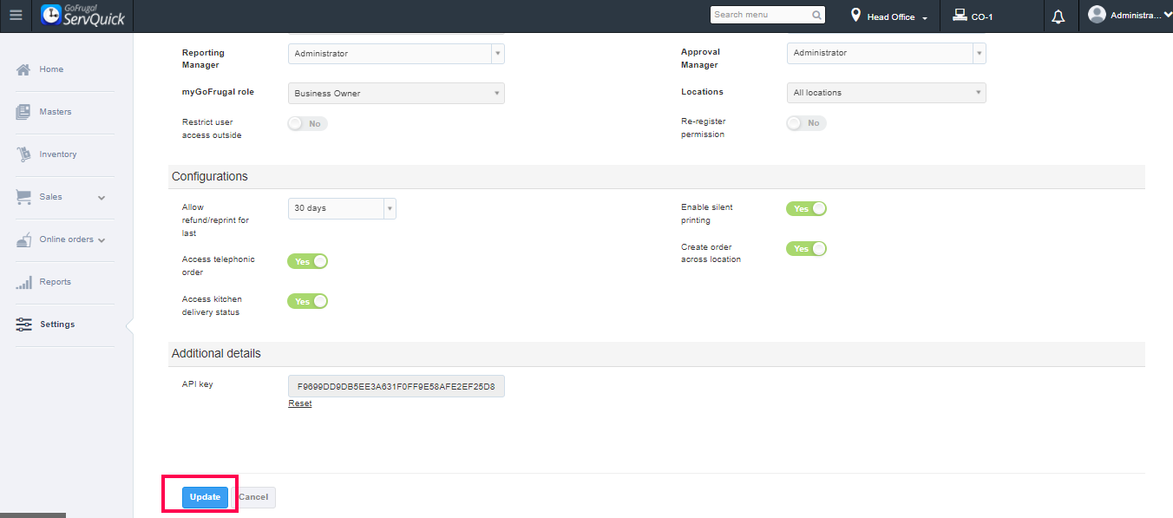Toggle Access kitchen delivery status

pyautogui.click(x=307, y=301)
